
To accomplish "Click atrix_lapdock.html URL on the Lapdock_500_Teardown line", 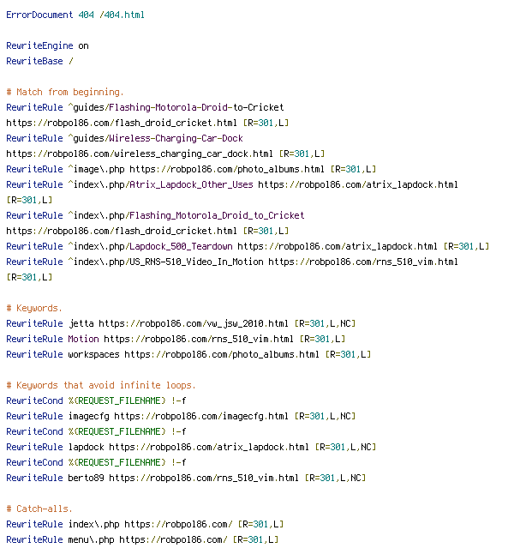I will tap(338, 246).
